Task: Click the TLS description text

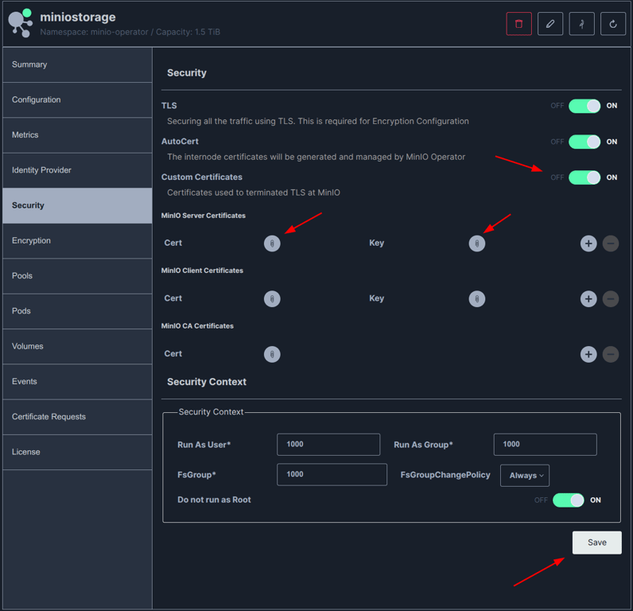Action: 318,121
